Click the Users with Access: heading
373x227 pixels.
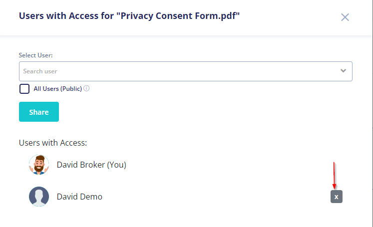pyautogui.click(x=53, y=143)
